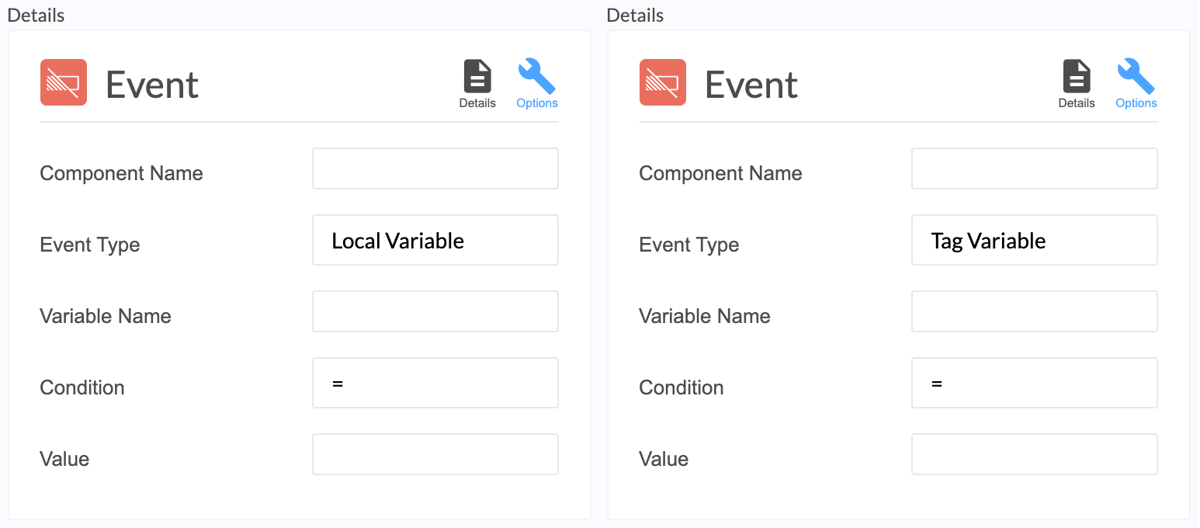This screenshot has height=528, width=1200.
Task: Focus the Value field in the left panel
Action: (x=435, y=454)
